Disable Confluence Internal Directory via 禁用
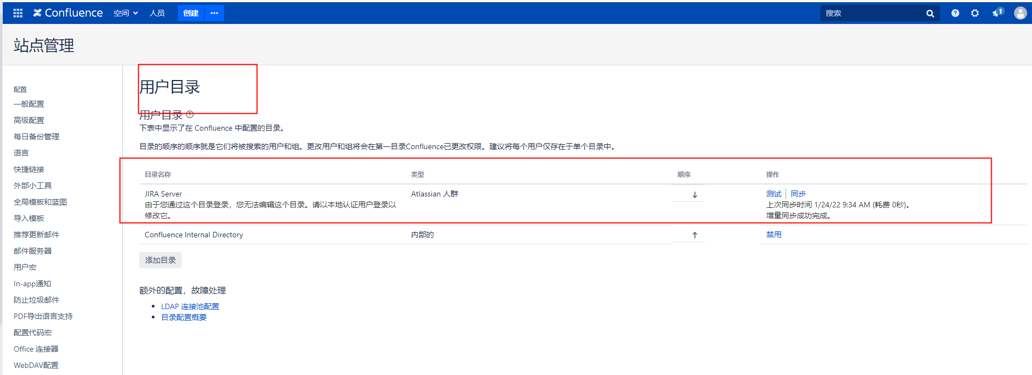Viewport: 1032px width, 375px height. click(x=774, y=235)
